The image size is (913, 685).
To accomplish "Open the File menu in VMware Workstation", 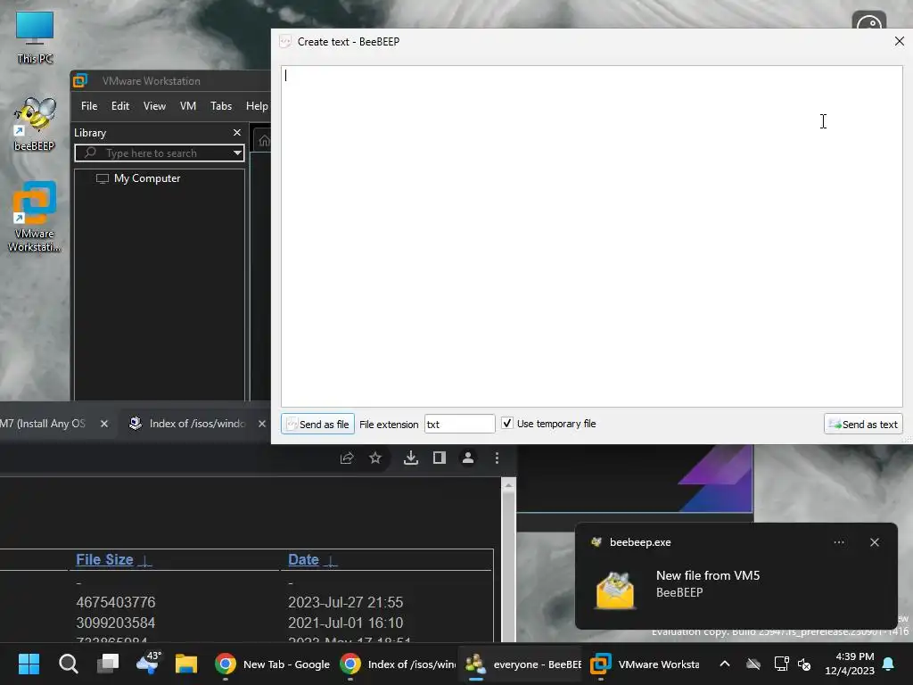I will [89, 106].
